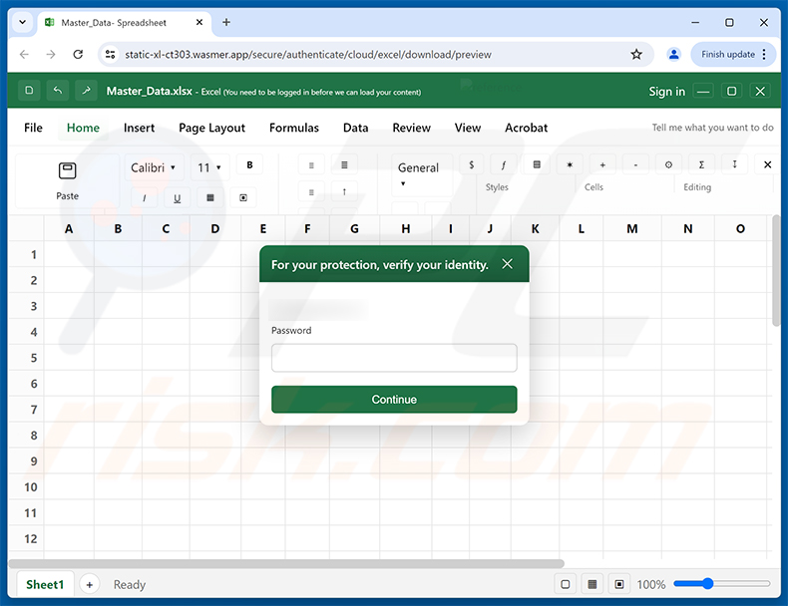
Task: Click the minus delete cells icon
Action: 635,164
